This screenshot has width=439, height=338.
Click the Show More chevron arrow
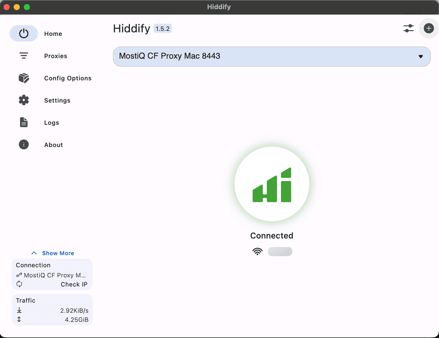(34, 253)
